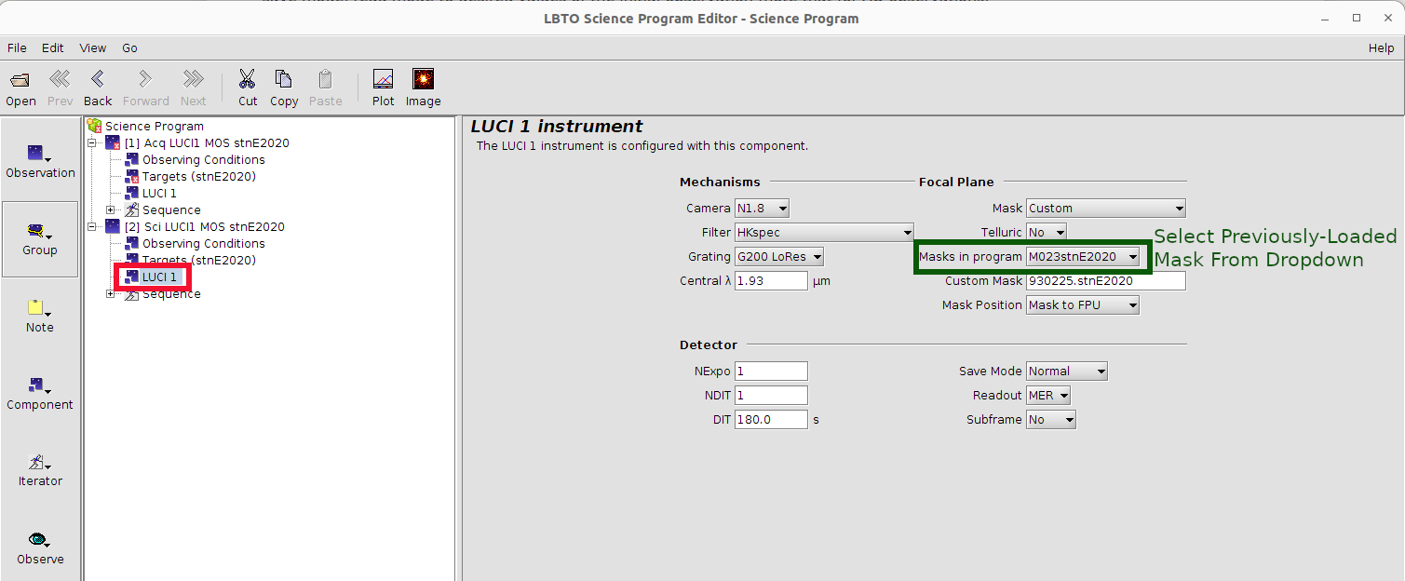Screen dimensions: 1405x581
Task: Click the Observe eye icon
Action: coord(39,541)
